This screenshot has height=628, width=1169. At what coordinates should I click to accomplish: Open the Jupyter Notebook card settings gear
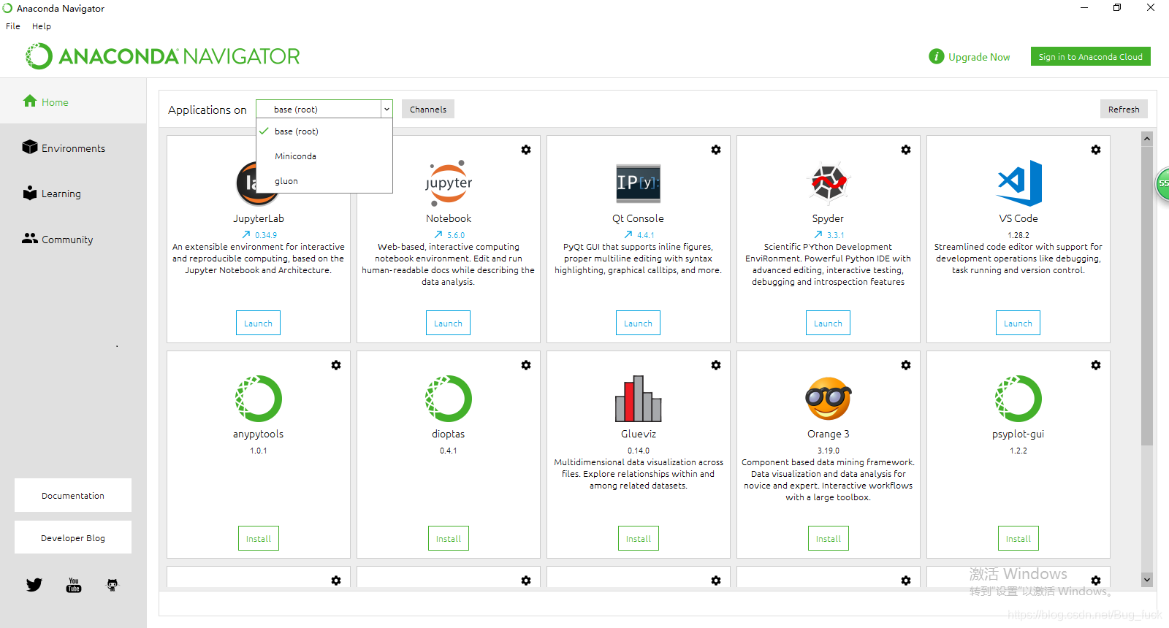(x=526, y=150)
